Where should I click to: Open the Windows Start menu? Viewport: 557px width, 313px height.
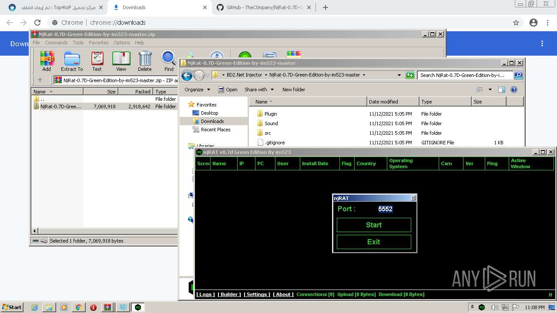coord(12,307)
